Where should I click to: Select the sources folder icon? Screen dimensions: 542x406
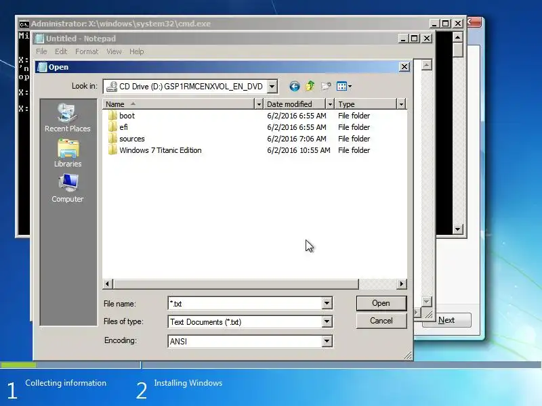112,139
